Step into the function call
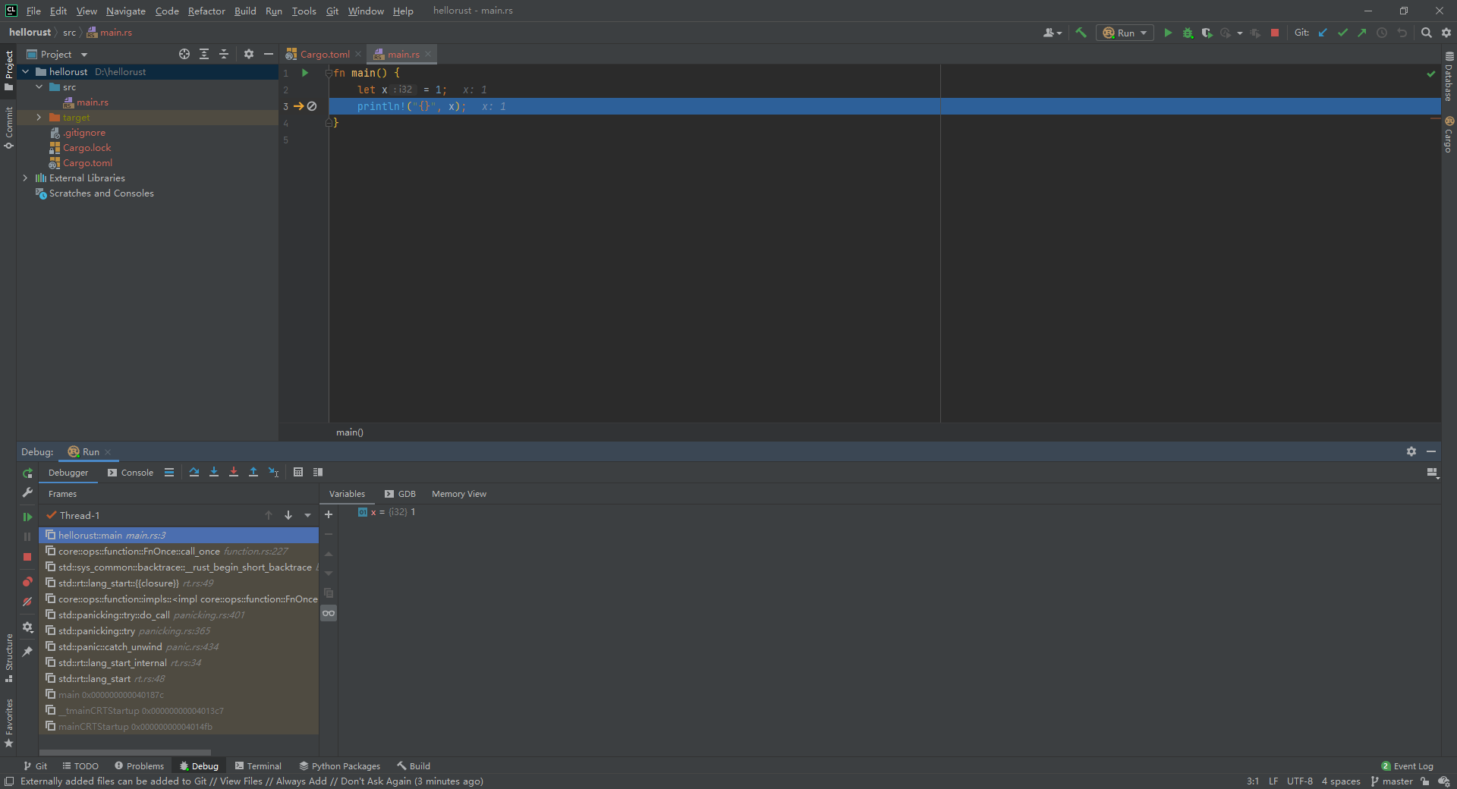Screen dimensions: 1457x789 point(214,472)
